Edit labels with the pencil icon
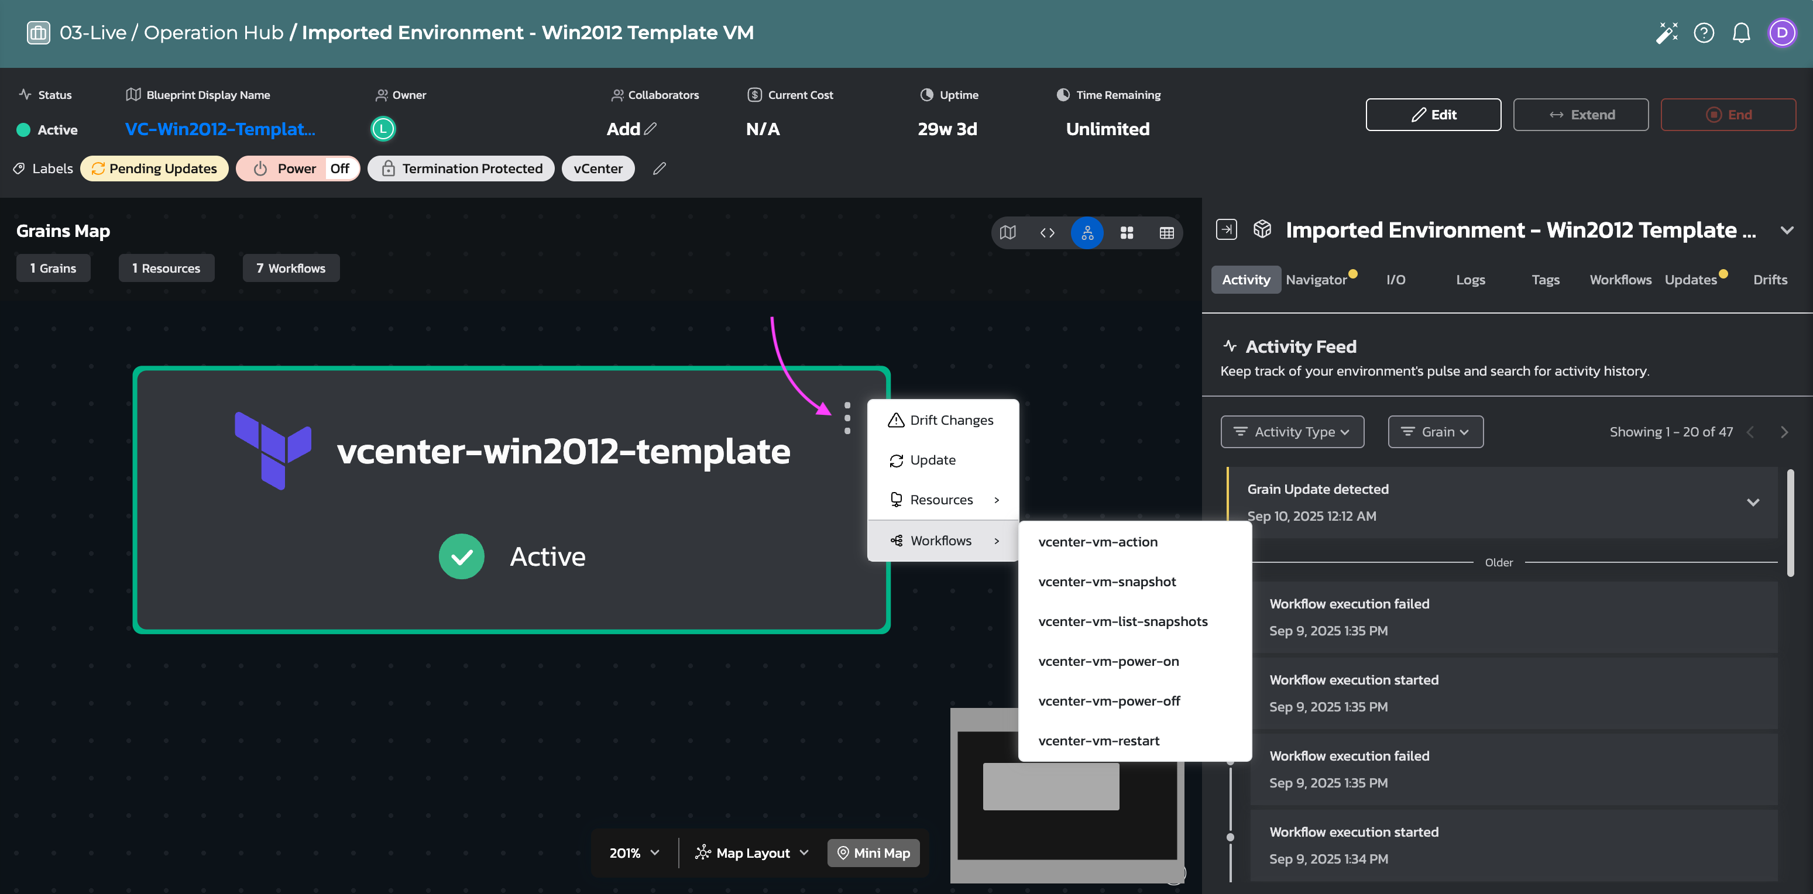 [659, 169]
